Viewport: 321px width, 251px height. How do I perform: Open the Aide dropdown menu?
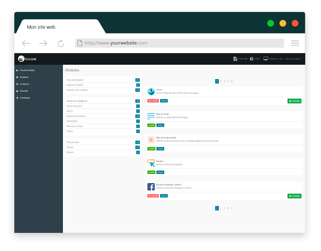[x=258, y=59]
